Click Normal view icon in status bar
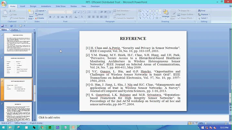This screenshot has height=130, width=232. tap(190, 123)
